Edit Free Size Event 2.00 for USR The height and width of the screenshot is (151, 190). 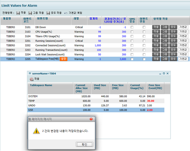click(150, 110)
